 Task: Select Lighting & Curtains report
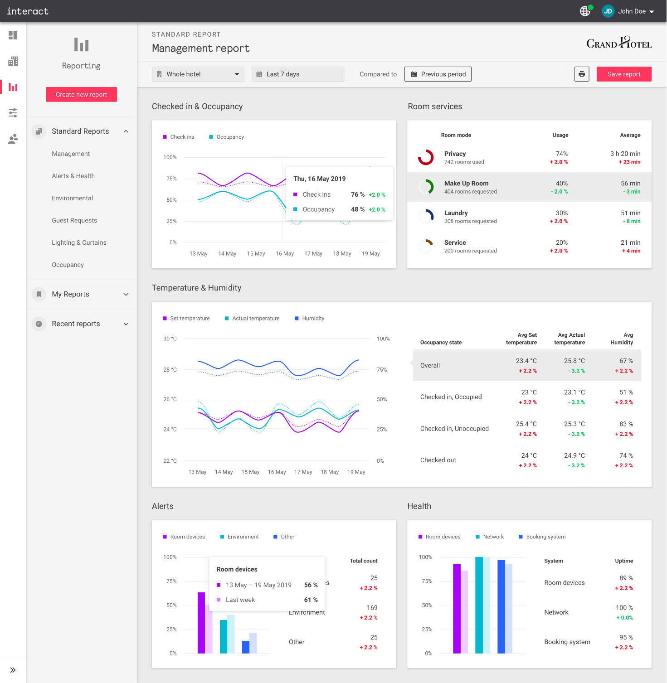click(x=79, y=242)
